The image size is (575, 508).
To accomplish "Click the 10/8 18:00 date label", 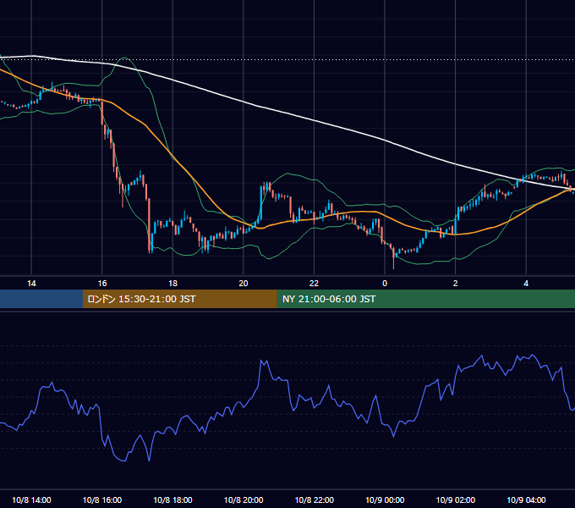I will coord(172,500).
